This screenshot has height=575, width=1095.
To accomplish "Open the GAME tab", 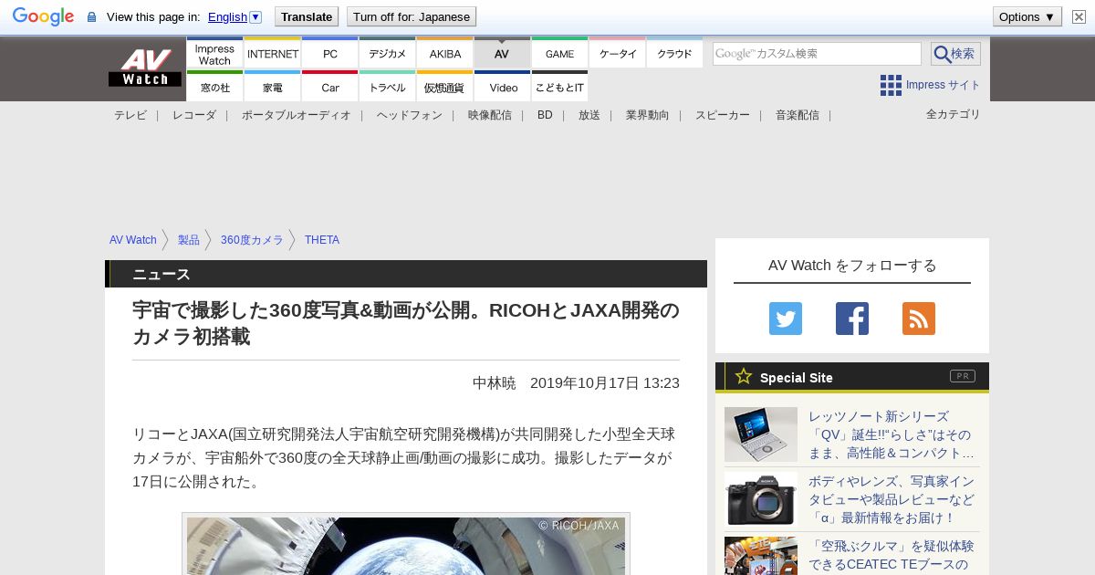I will pyautogui.click(x=559, y=54).
